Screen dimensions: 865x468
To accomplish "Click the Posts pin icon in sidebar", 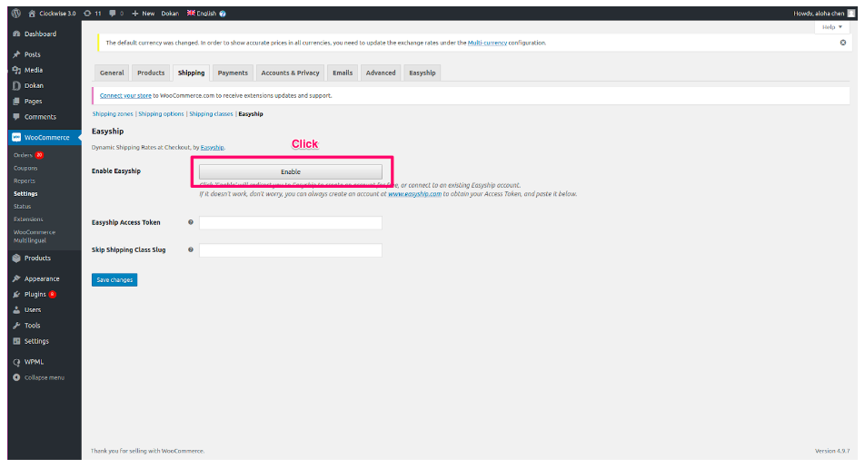I will [x=16, y=54].
